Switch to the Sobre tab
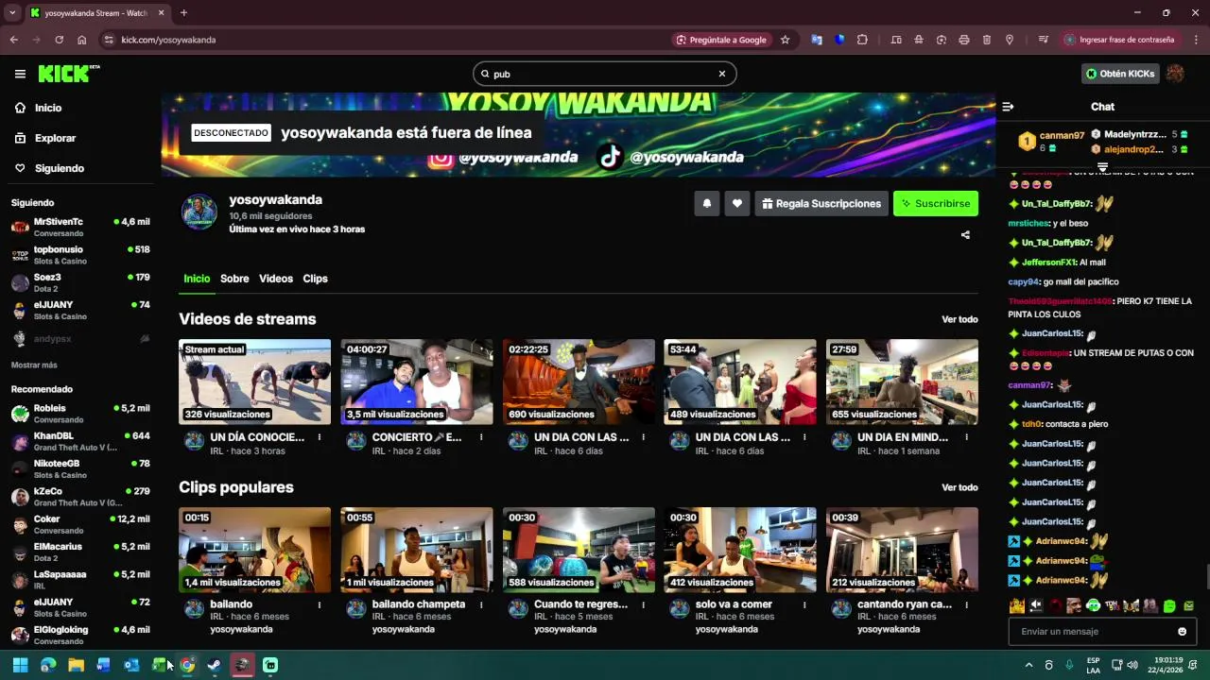This screenshot has width=1210, height=680. (234, 279)
